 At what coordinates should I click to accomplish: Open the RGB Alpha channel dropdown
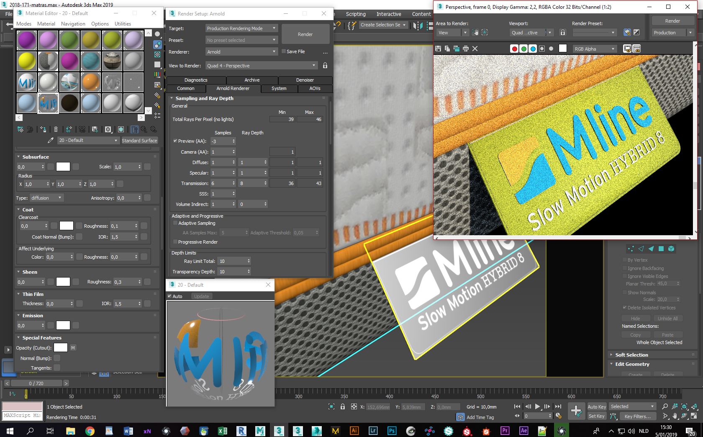(x=594, y=49)
